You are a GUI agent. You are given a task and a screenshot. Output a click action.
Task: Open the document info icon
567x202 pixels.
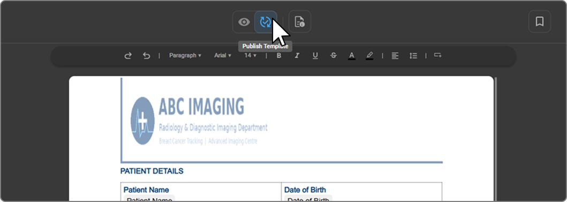tap(299, 22)
